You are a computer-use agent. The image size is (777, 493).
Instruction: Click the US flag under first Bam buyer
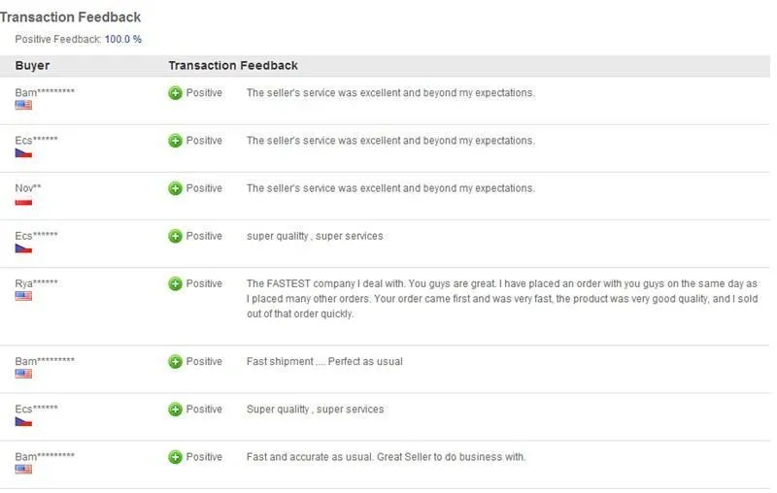coord(23,105)
